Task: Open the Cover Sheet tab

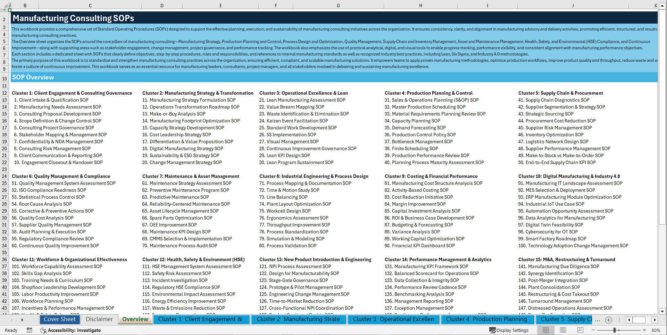Action: pos(60,319)
